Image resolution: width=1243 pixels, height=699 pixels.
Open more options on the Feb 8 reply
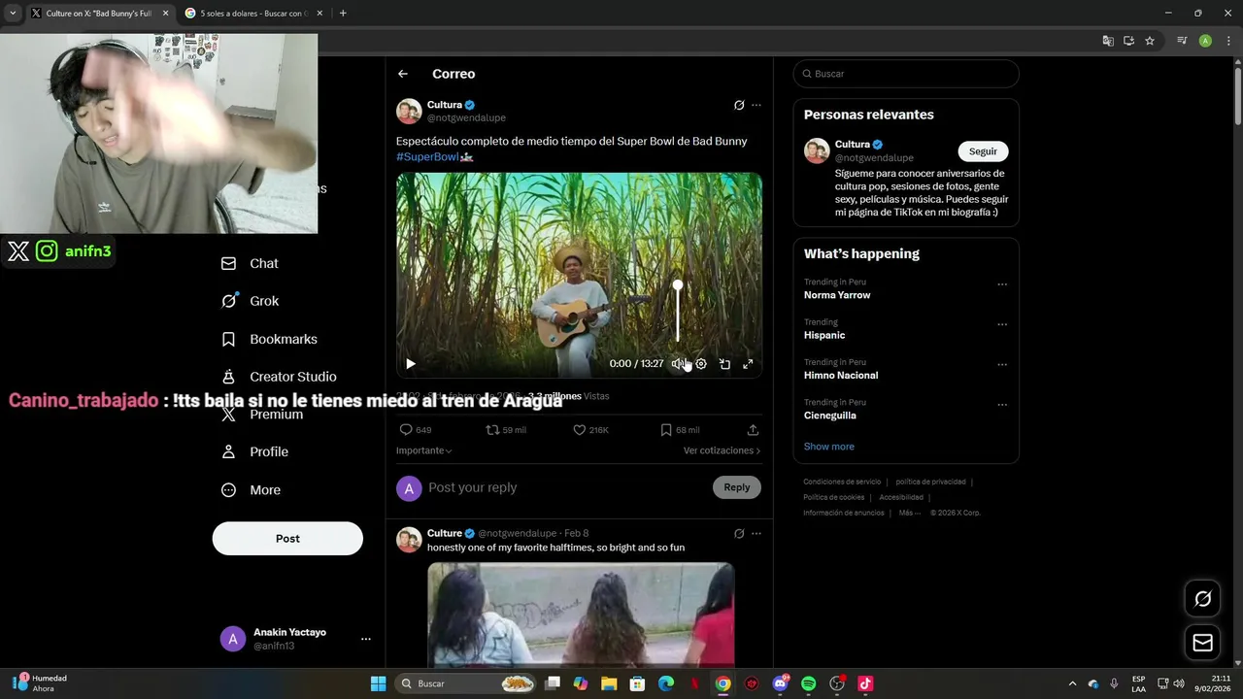(x=756, y=533)
